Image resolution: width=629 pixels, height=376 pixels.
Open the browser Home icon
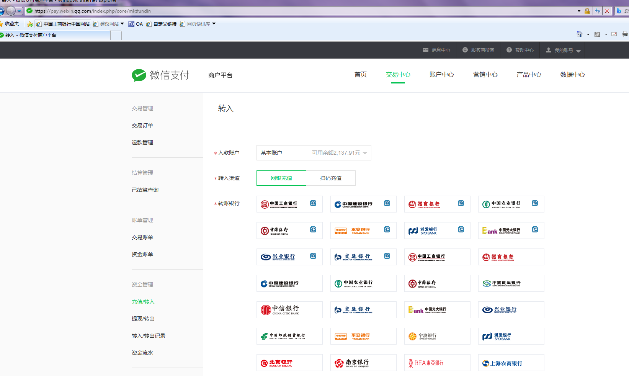click(x=580, y=34)
